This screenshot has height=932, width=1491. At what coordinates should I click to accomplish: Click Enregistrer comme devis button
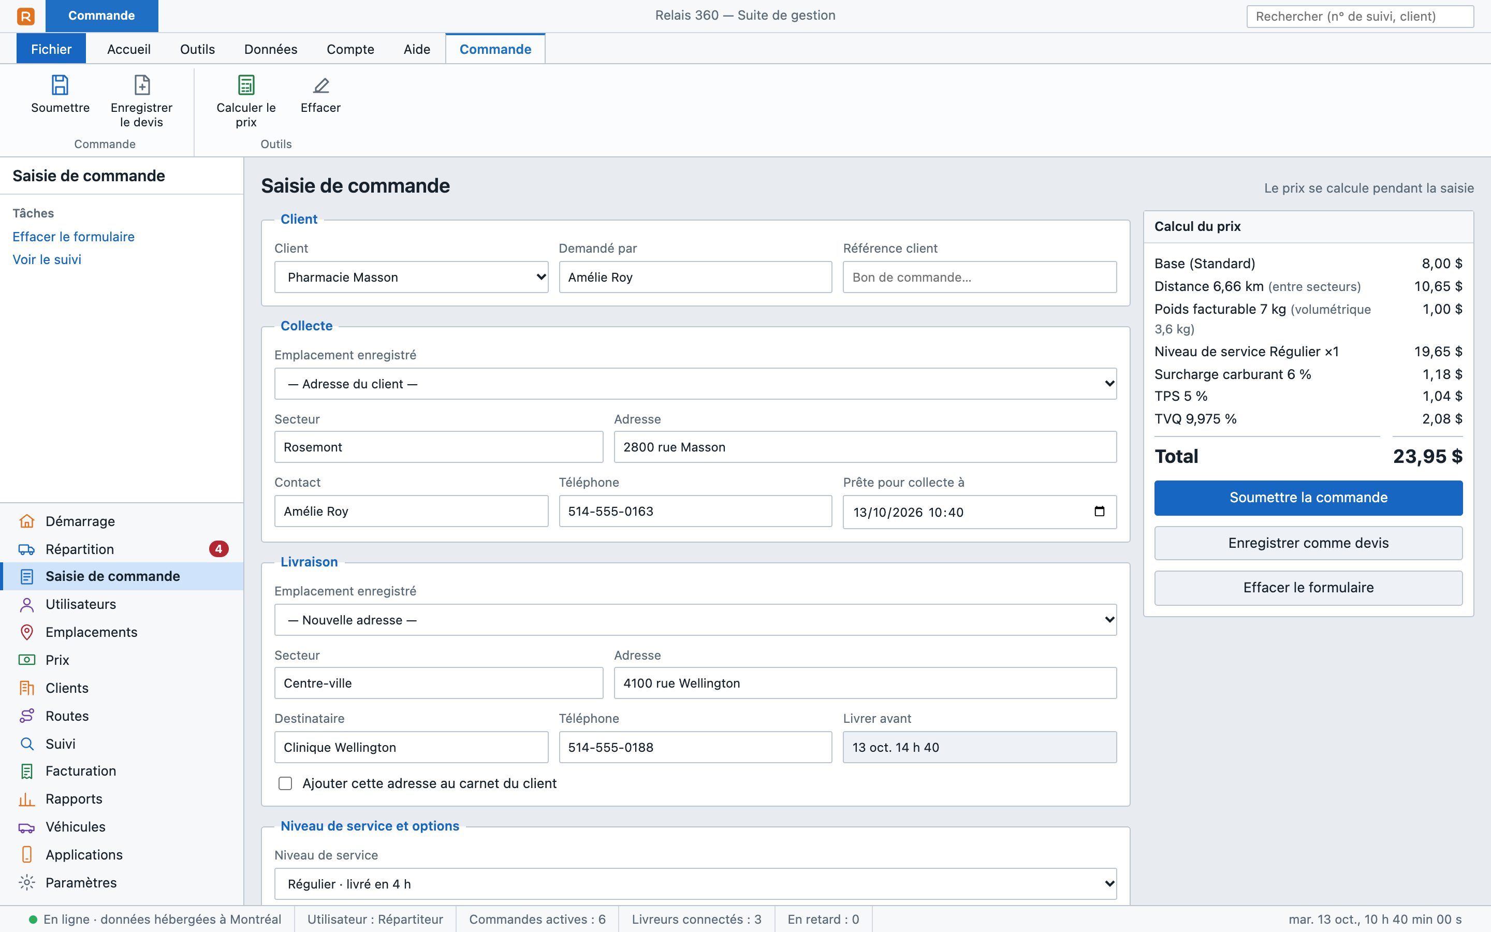tap(1308, 543)
